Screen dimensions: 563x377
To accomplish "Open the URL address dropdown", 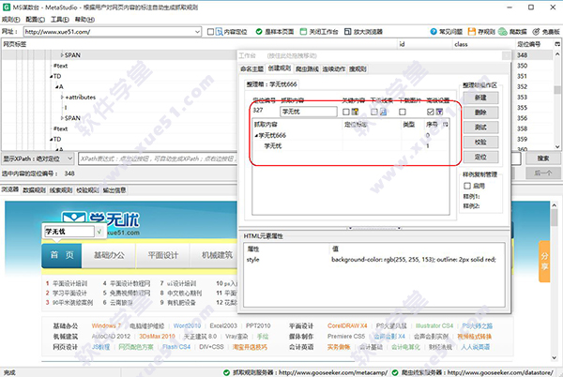I will click(x=197, y=32).
